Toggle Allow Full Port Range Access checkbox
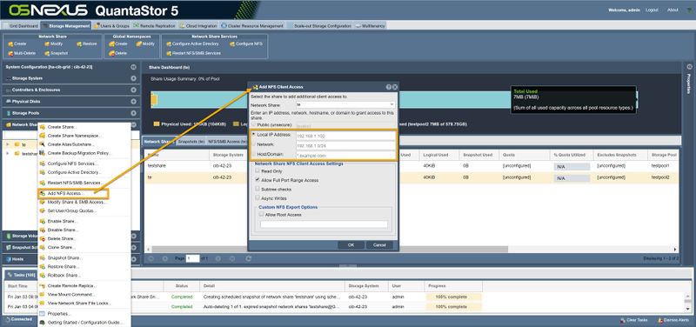Viewport: 696px width, 327px height. [x=258, y=180]
